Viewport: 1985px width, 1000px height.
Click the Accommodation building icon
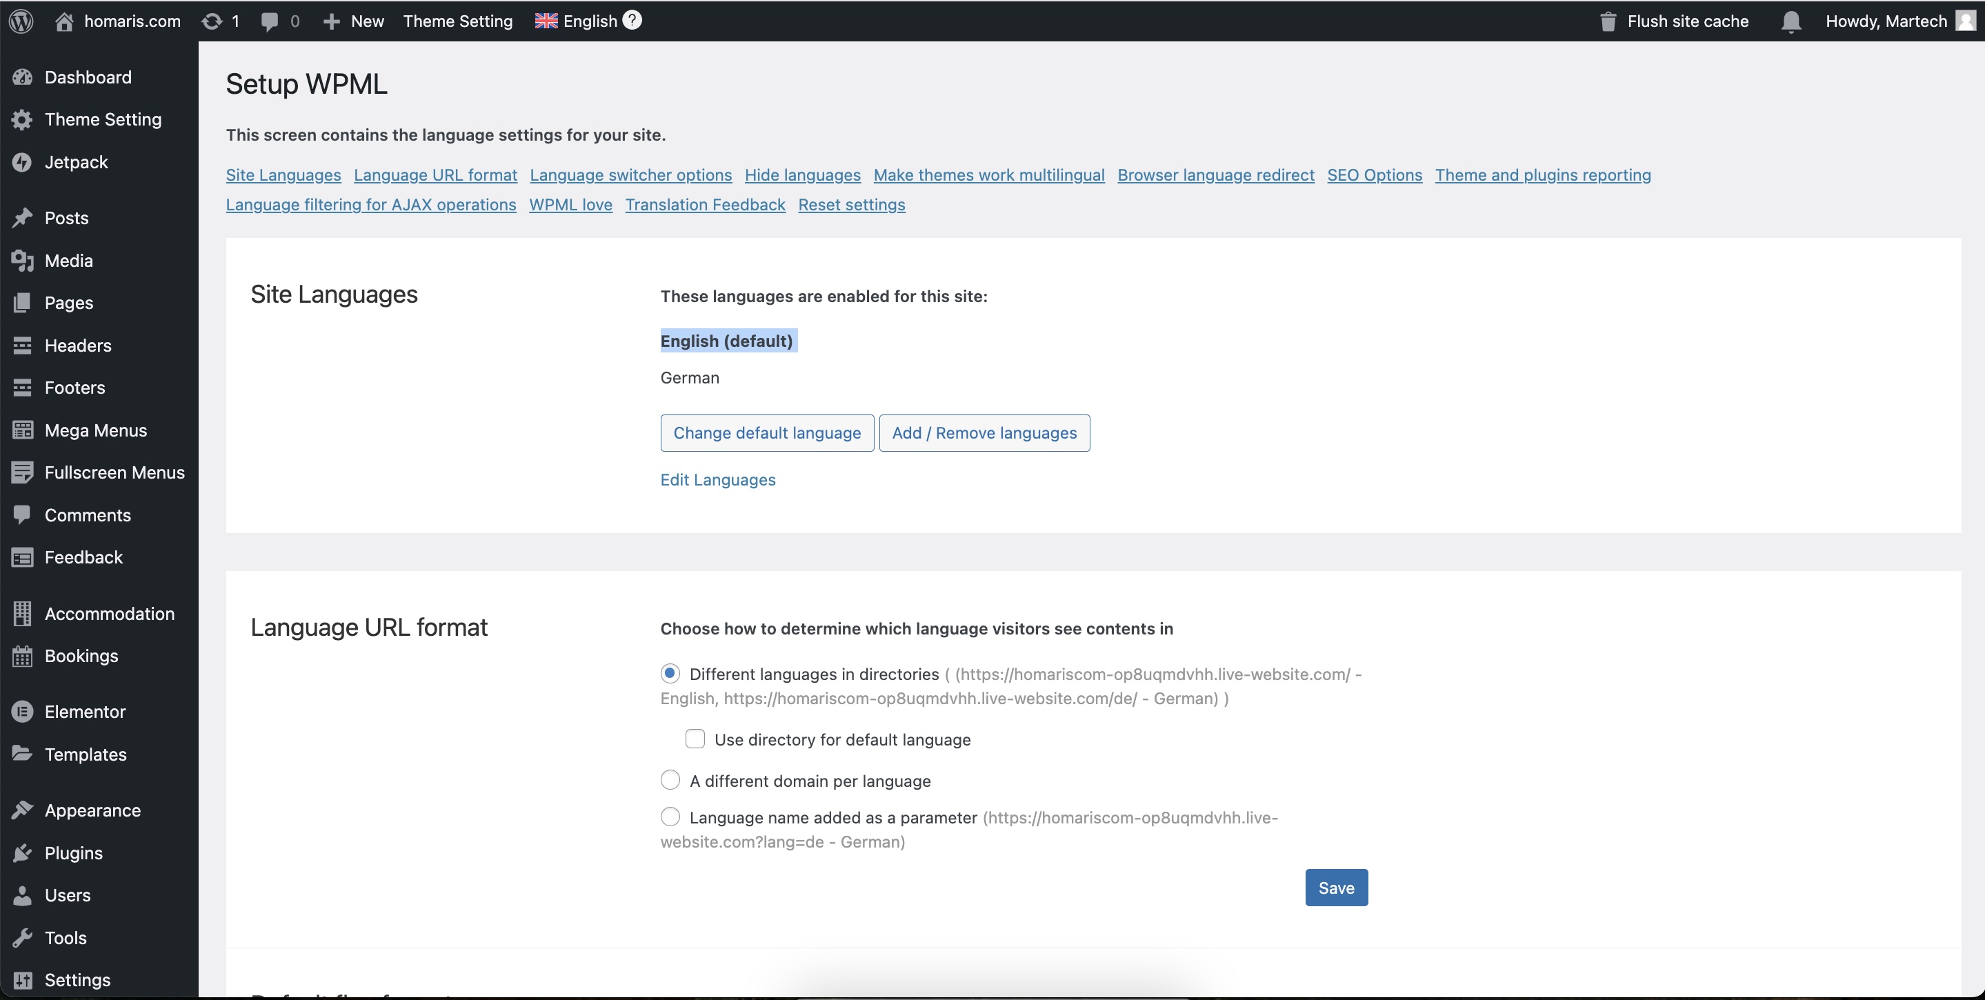[22, 613]
